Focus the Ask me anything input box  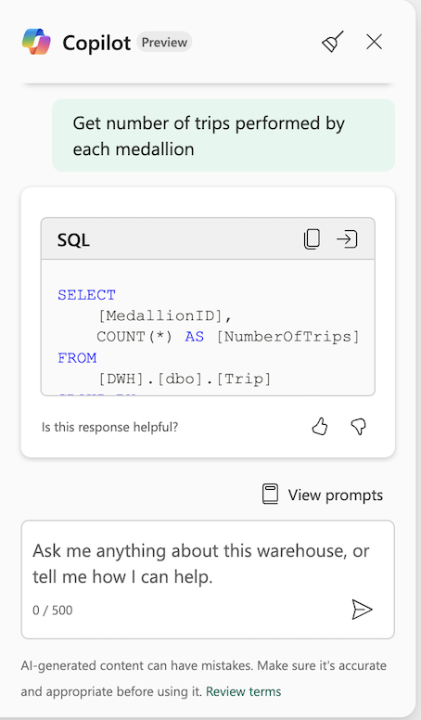[x=208, y=580]
